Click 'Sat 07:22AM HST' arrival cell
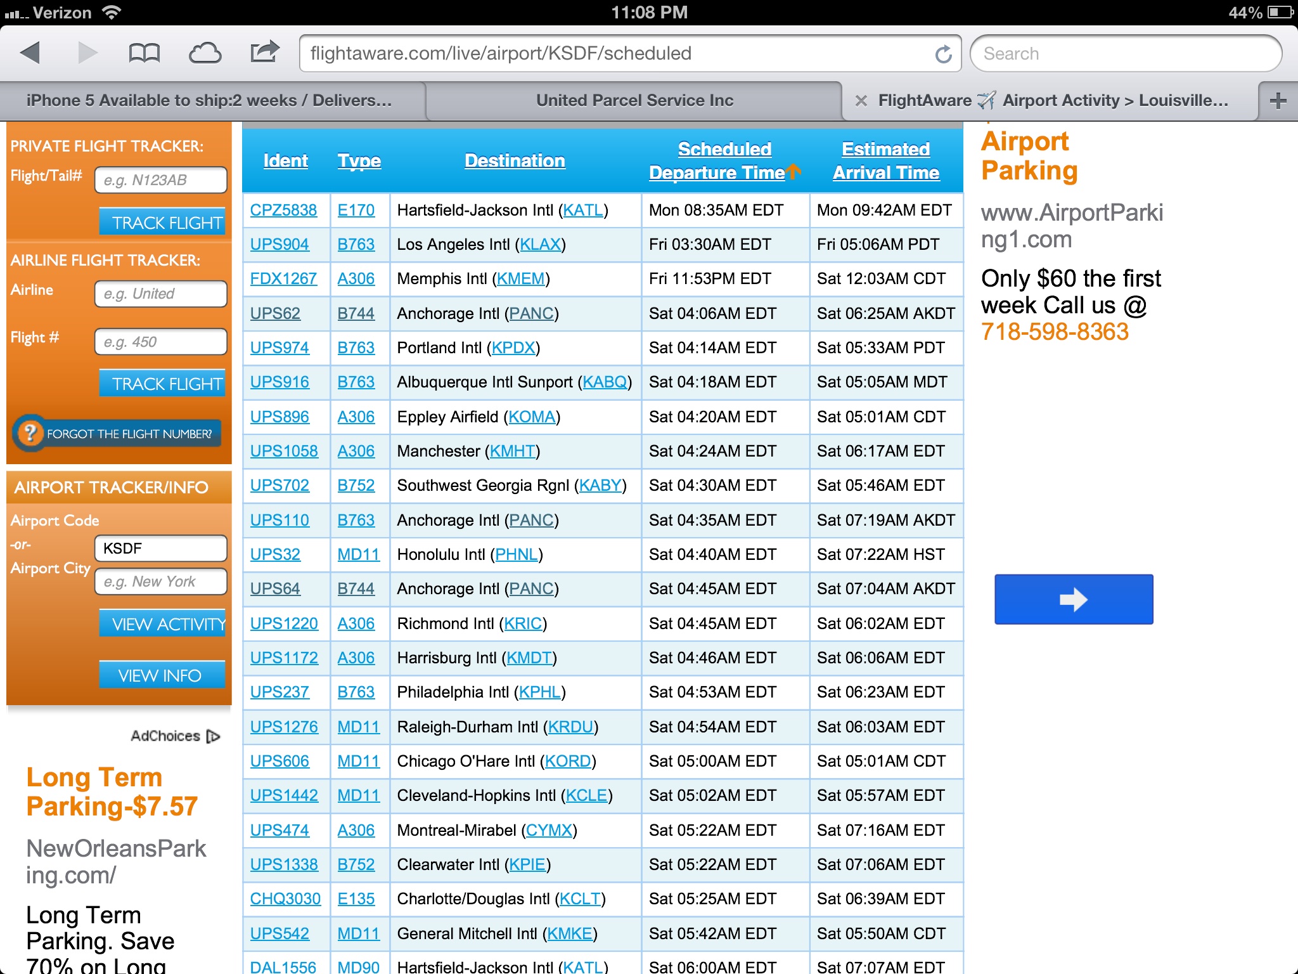The height and width of the screenshot is (974, 1298). pyautogui.click(x=886, y=554)
